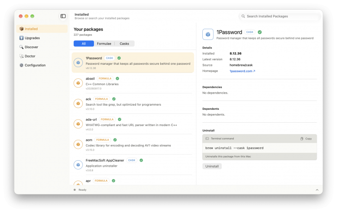This screenshot has width=337, height=213.
Task: Click the green checkmark in detail header
Action: click(x=260, y=32)
